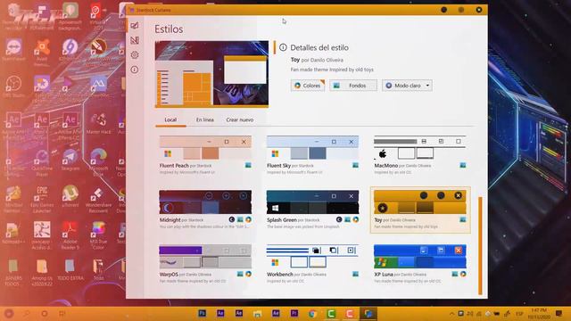Click the info icon beside Detalles del estilo
571x321 pixels.
tap(283, 47)
